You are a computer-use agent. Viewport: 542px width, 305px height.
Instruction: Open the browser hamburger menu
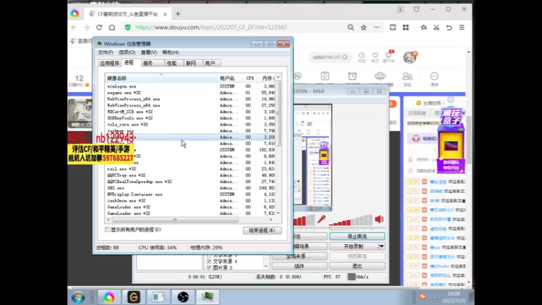coord(462,27)
